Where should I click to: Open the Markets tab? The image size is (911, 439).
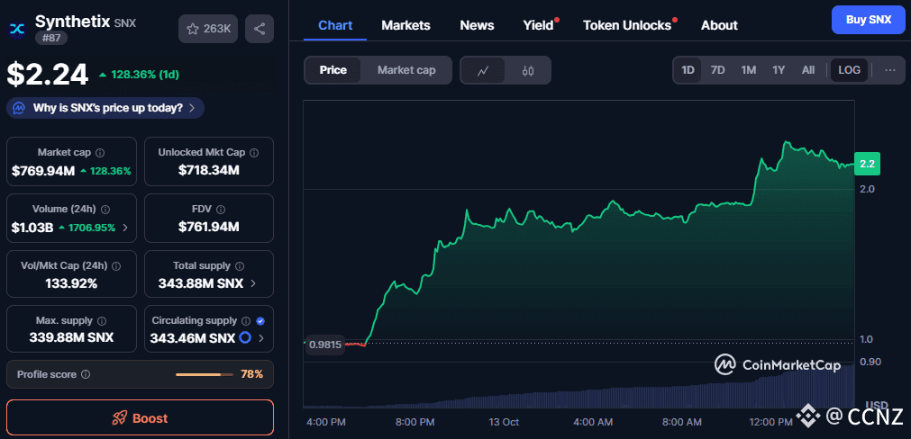[x=405, y=25]
